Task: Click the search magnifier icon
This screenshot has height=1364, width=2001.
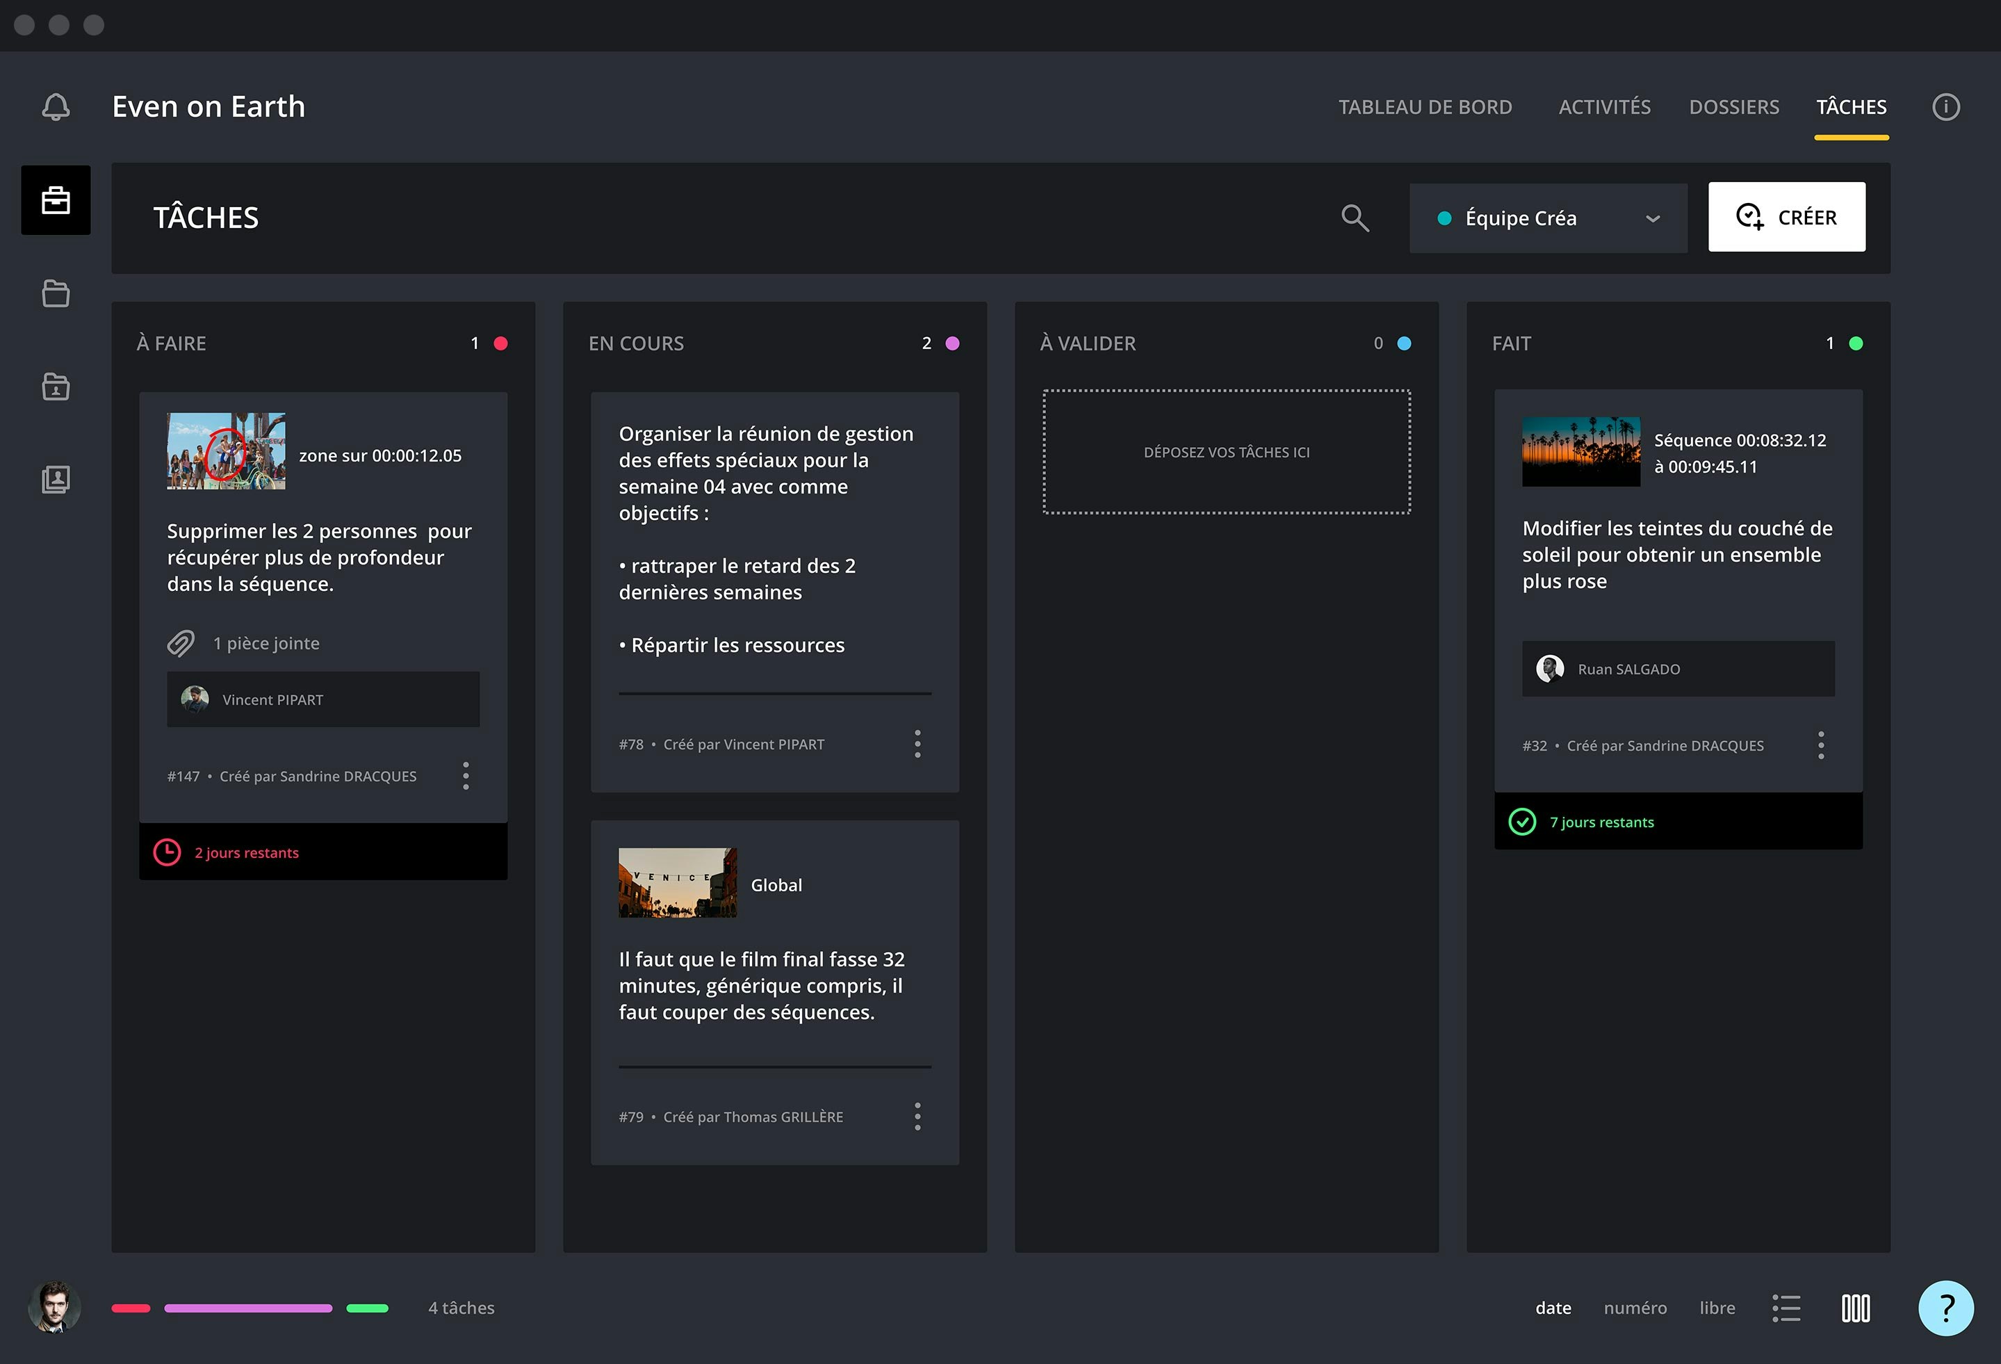Action: point(1355,218)
